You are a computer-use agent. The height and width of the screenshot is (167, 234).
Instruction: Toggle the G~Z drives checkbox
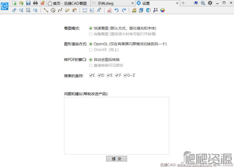point(125,75)
